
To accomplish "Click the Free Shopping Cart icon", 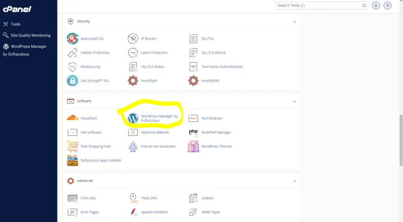I will [72, 146].
